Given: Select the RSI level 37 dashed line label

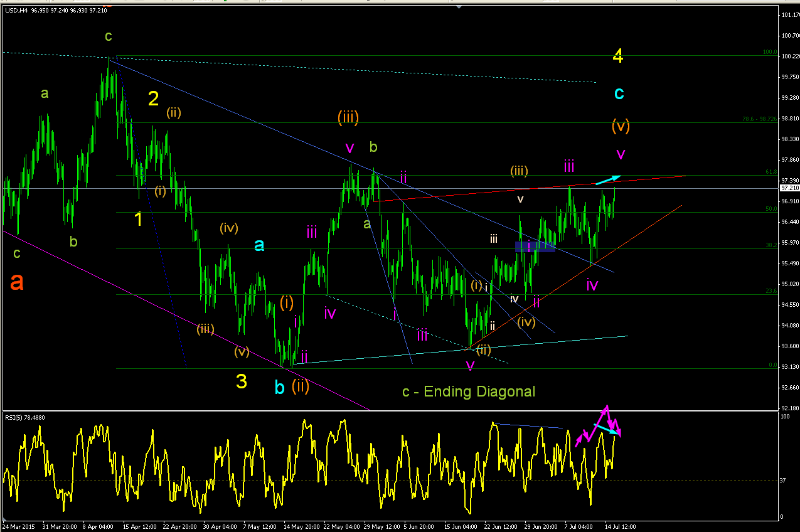Looking at the screenshot, I should [784, 481].
